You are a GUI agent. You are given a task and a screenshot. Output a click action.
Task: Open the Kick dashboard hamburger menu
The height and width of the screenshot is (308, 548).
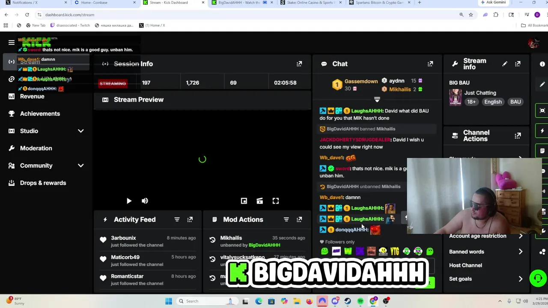coord(12,42)
